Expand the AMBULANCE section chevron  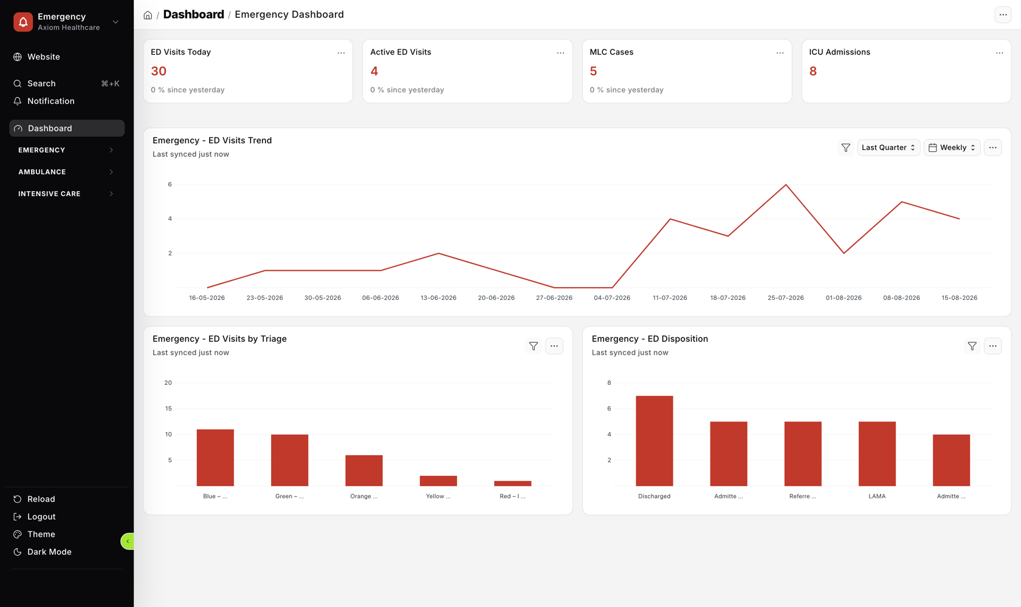(x=111, y=172)
